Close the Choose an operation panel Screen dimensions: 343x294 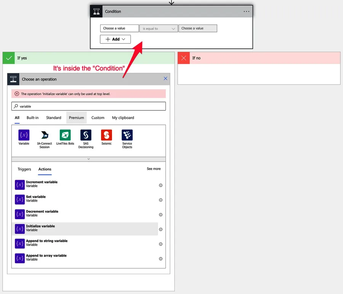pos(165,79)
